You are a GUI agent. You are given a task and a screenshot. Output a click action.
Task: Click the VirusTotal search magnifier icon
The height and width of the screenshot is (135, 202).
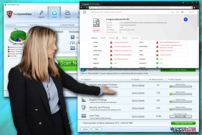coord(172,12)
